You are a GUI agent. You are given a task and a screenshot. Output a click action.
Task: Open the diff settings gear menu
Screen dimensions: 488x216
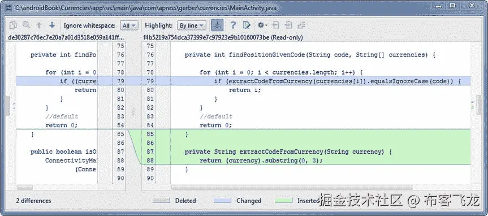(262, 25)
